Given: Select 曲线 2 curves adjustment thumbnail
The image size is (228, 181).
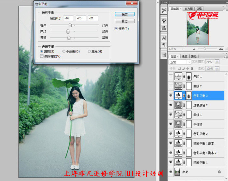Looking at the screenshot, I should click(178, 86).
